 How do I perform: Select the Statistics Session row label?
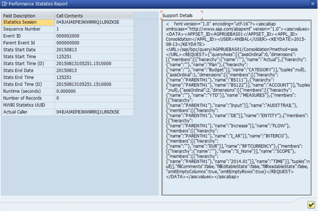point(28,22)
